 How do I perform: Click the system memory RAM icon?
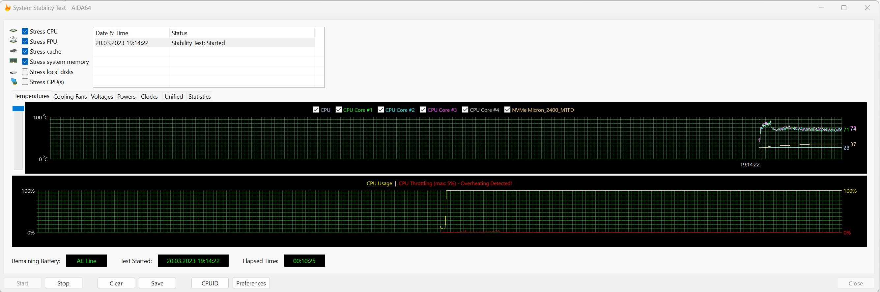coord(13,61)
